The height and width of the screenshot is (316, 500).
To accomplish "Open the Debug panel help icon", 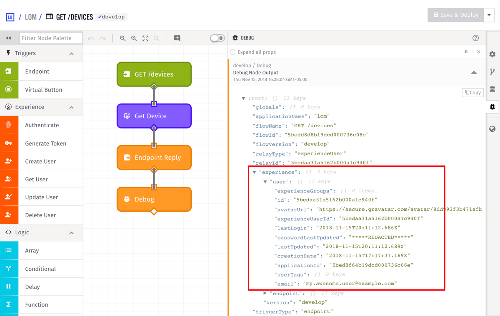I will point(476,38).
